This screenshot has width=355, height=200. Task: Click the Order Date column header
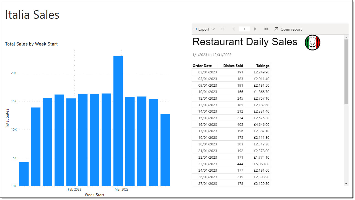pos(205,66)
